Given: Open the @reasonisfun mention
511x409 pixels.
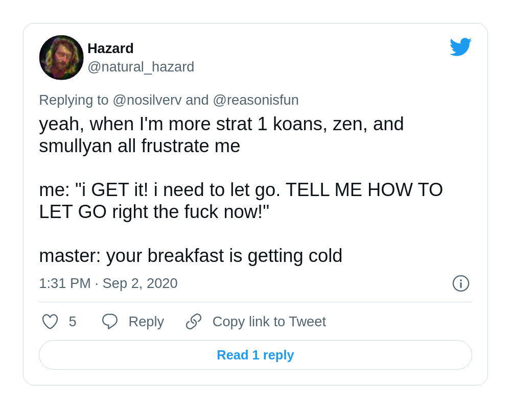Looking at the screenshot, I should (x=256, y=100).
